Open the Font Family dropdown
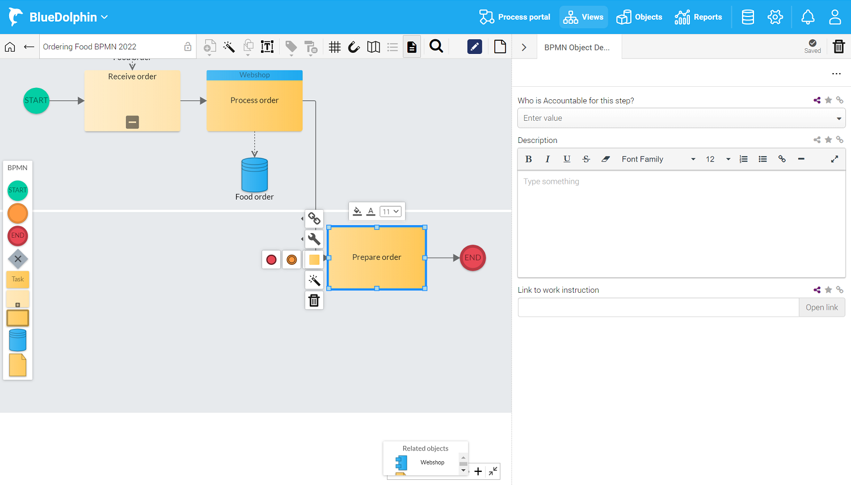This screenshot has height=485, width=851. pyautogui.click(x=658, y=159)
